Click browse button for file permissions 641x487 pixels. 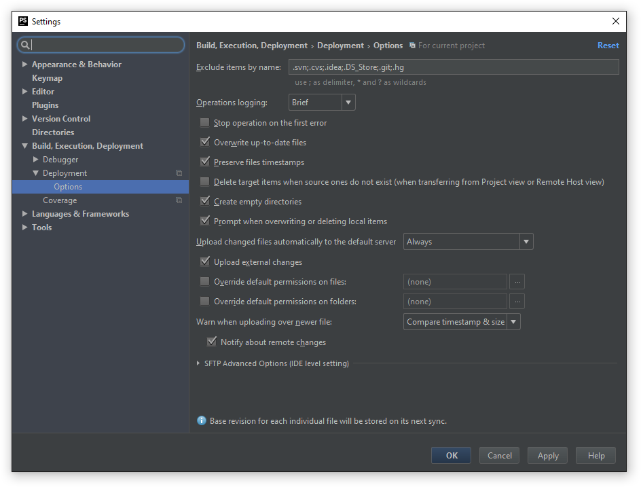tap(517, 282)
